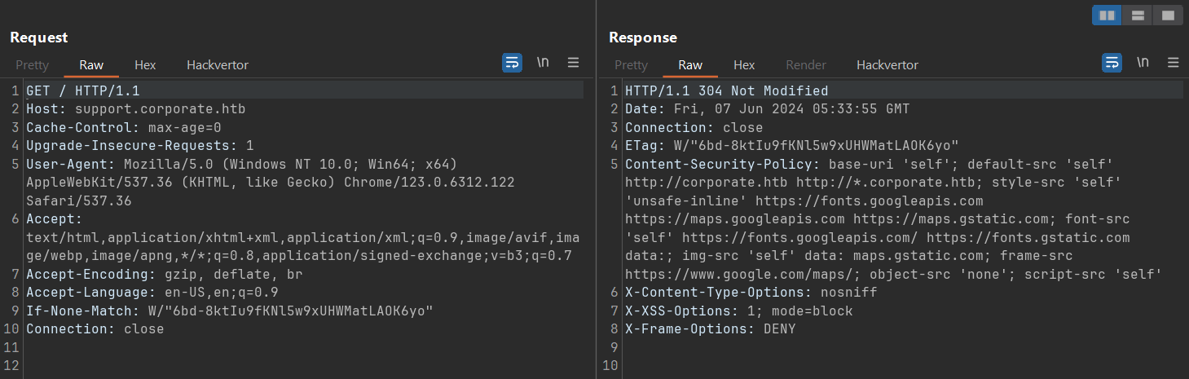Viewport: 1189px width, 379px height.
Task: Open the Request Hackvertor tab
Action: click(x=218, y=64)
